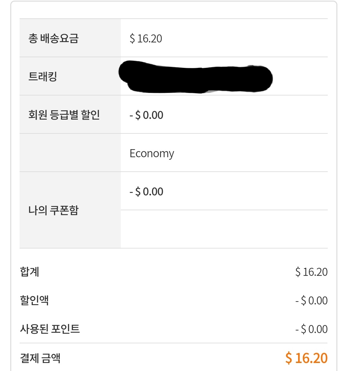The height and width of the screenshot is (371, 347).
Task: Click the Economy shipping type text
Action: coord(152,153)
